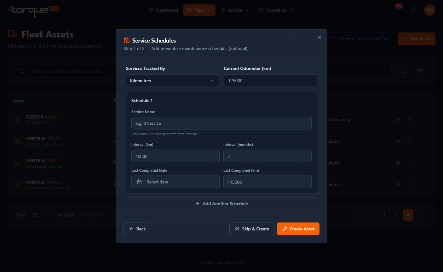Open the Fleet menu
The image size is (443, 272).
(x=199, y=10)
